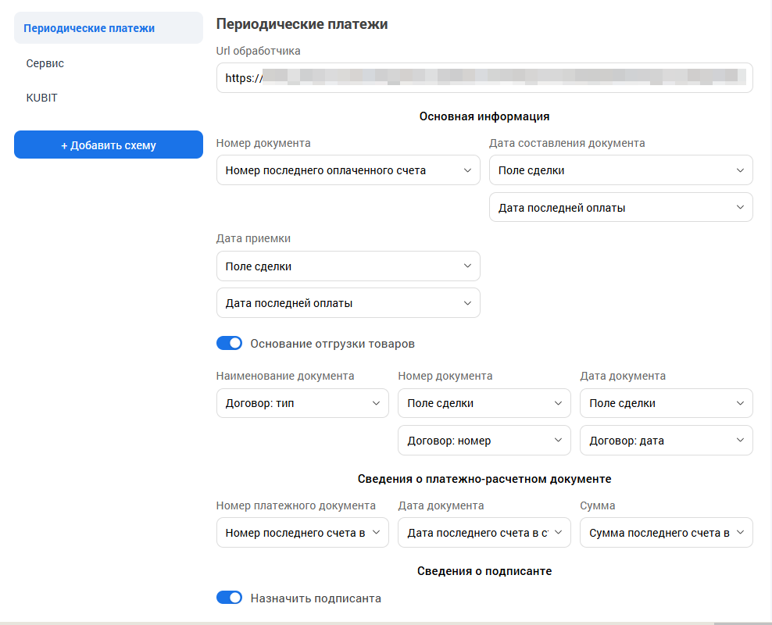Click chevron arrow in Поле сделки under Номер документа
This screenshot has height=625, width=772.
pyautogui.click(x=558, y=404)
